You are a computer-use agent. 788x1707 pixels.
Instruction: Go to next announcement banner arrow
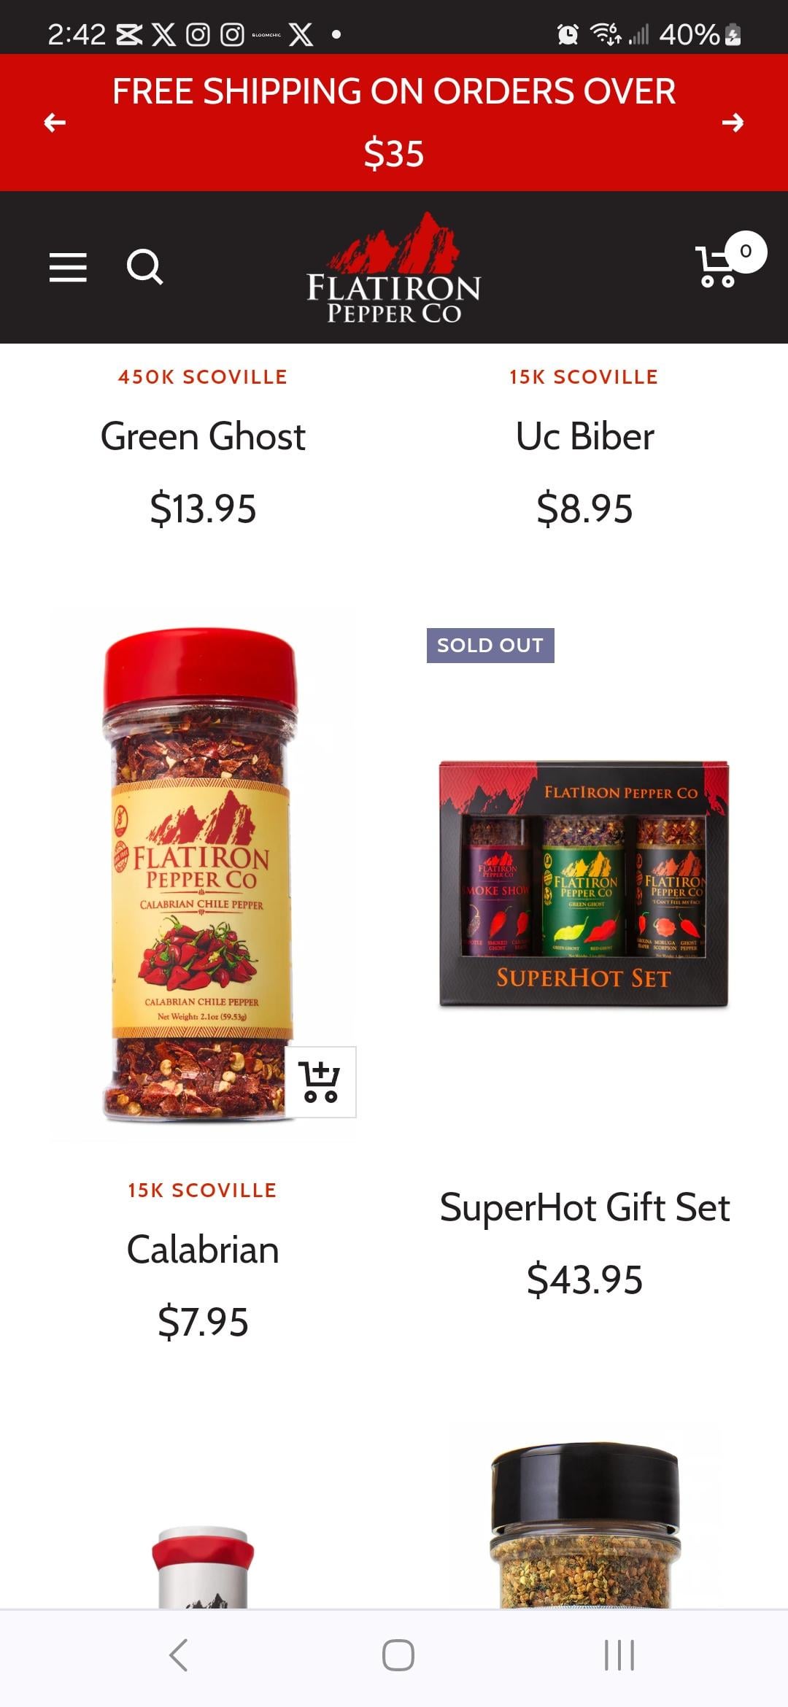tap(733, 123)
